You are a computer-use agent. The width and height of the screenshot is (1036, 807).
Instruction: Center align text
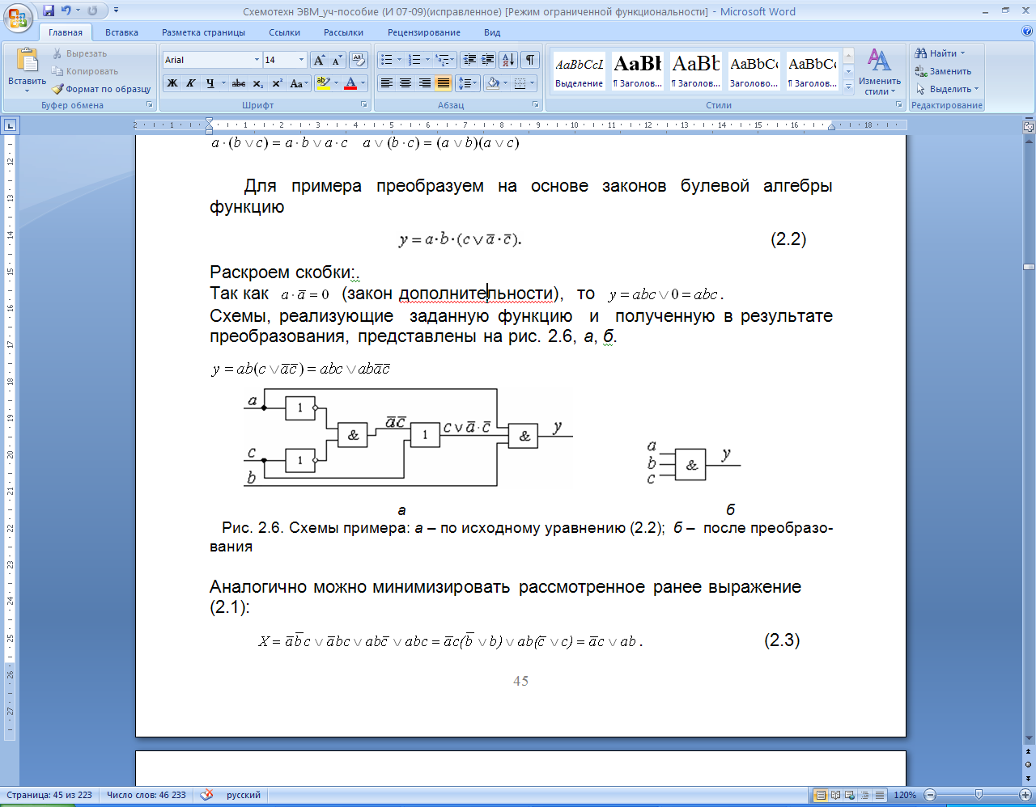(405, 83)
